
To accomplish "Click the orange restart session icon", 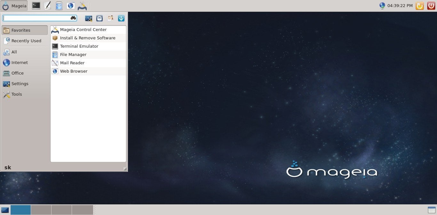I will 420,6.
